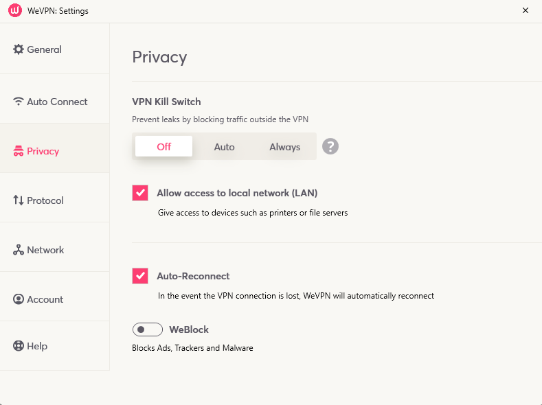The image size is (542, 405).
Task: Go to Protocol settings
Action: [x=55, y=198]
